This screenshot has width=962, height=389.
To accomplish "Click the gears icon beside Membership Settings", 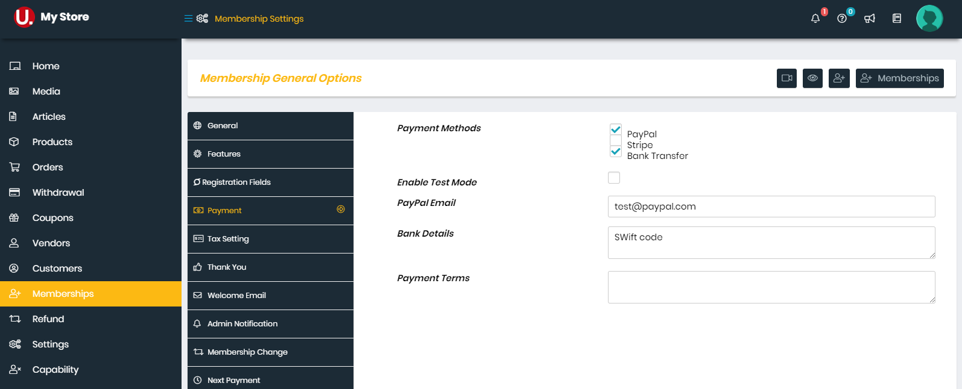I will click(203, 19).
